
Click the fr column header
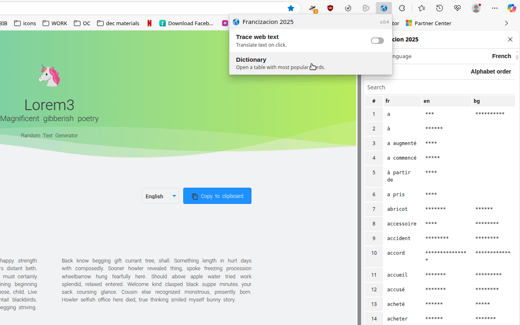[403, 101]
